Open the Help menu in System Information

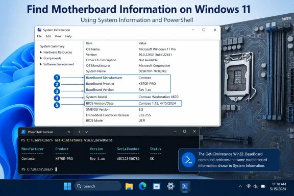68,36
